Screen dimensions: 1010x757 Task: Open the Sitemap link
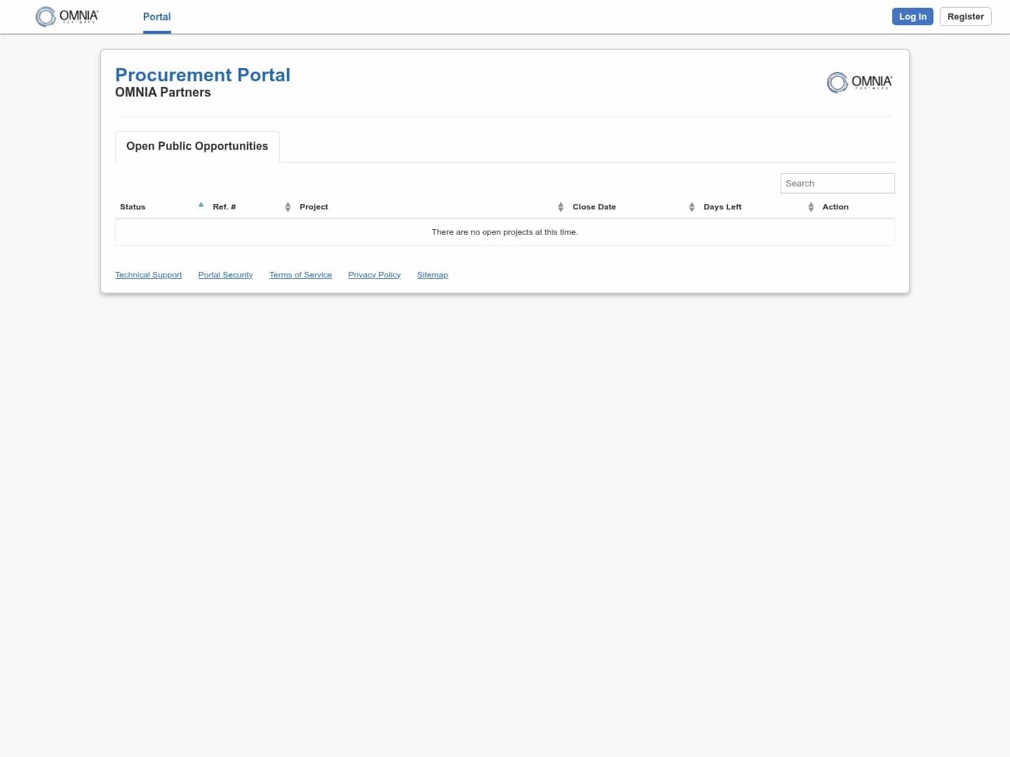point(433,275)
